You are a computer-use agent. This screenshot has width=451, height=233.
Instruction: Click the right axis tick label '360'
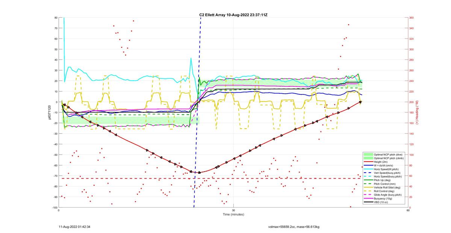coord(412,18)
